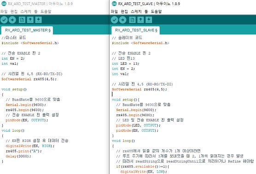Click '// BuadRate를 9600으로' comment in MASTER
The height and width of the screenshot is (174, 256).
pos(33,100)
